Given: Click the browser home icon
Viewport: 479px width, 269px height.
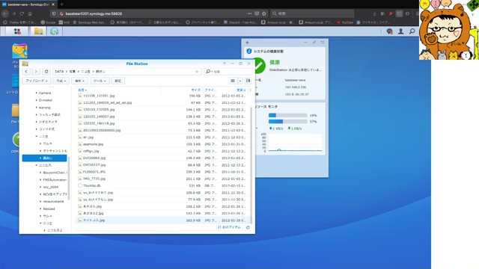Looking at the screenshot, I should coord(30,13).
